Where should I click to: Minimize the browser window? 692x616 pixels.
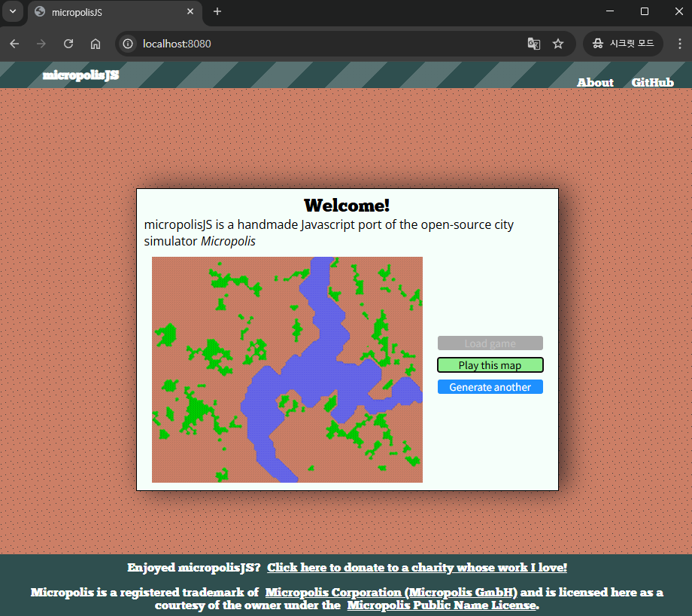[610, 11]
